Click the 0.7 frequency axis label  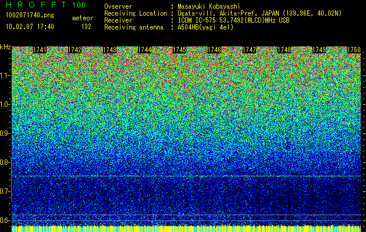coord(4,191)
